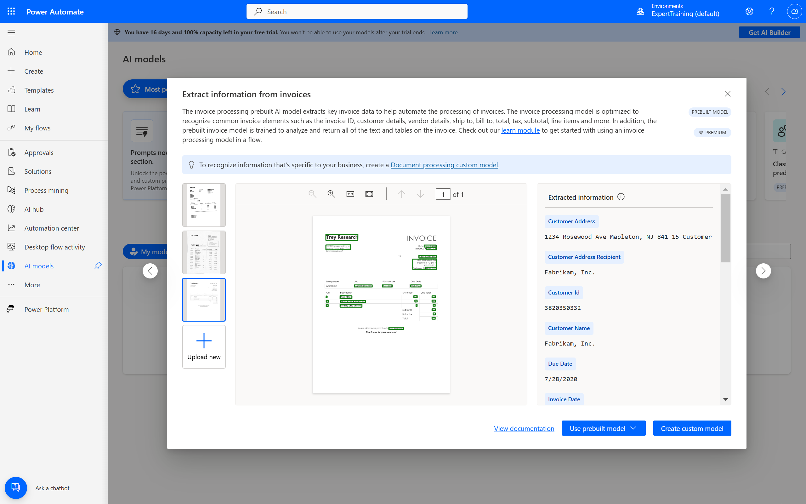The width and height of the screenshot is (806, 504).
Task: Select the second invoice page thumbnail
Action: coord(203,252)
